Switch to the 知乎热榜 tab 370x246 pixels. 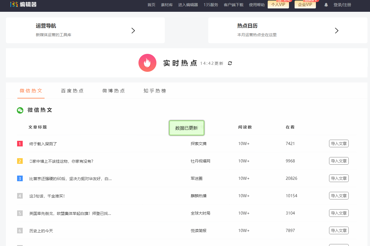click(x=155, y=91)
